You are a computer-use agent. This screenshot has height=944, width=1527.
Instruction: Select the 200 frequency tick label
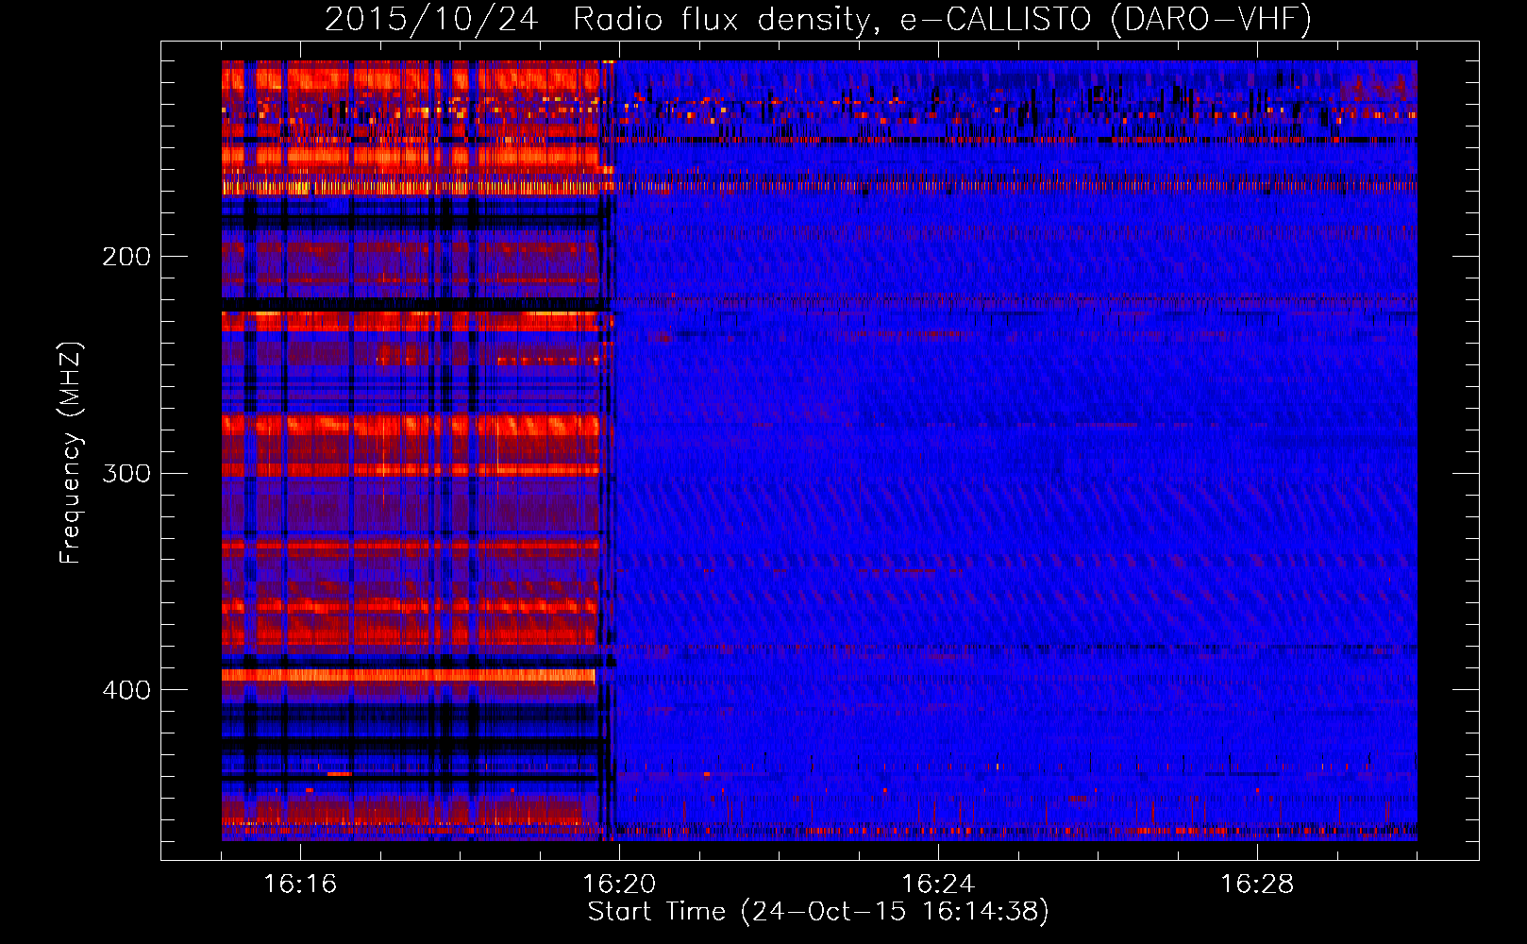click(x=126, y=257)
